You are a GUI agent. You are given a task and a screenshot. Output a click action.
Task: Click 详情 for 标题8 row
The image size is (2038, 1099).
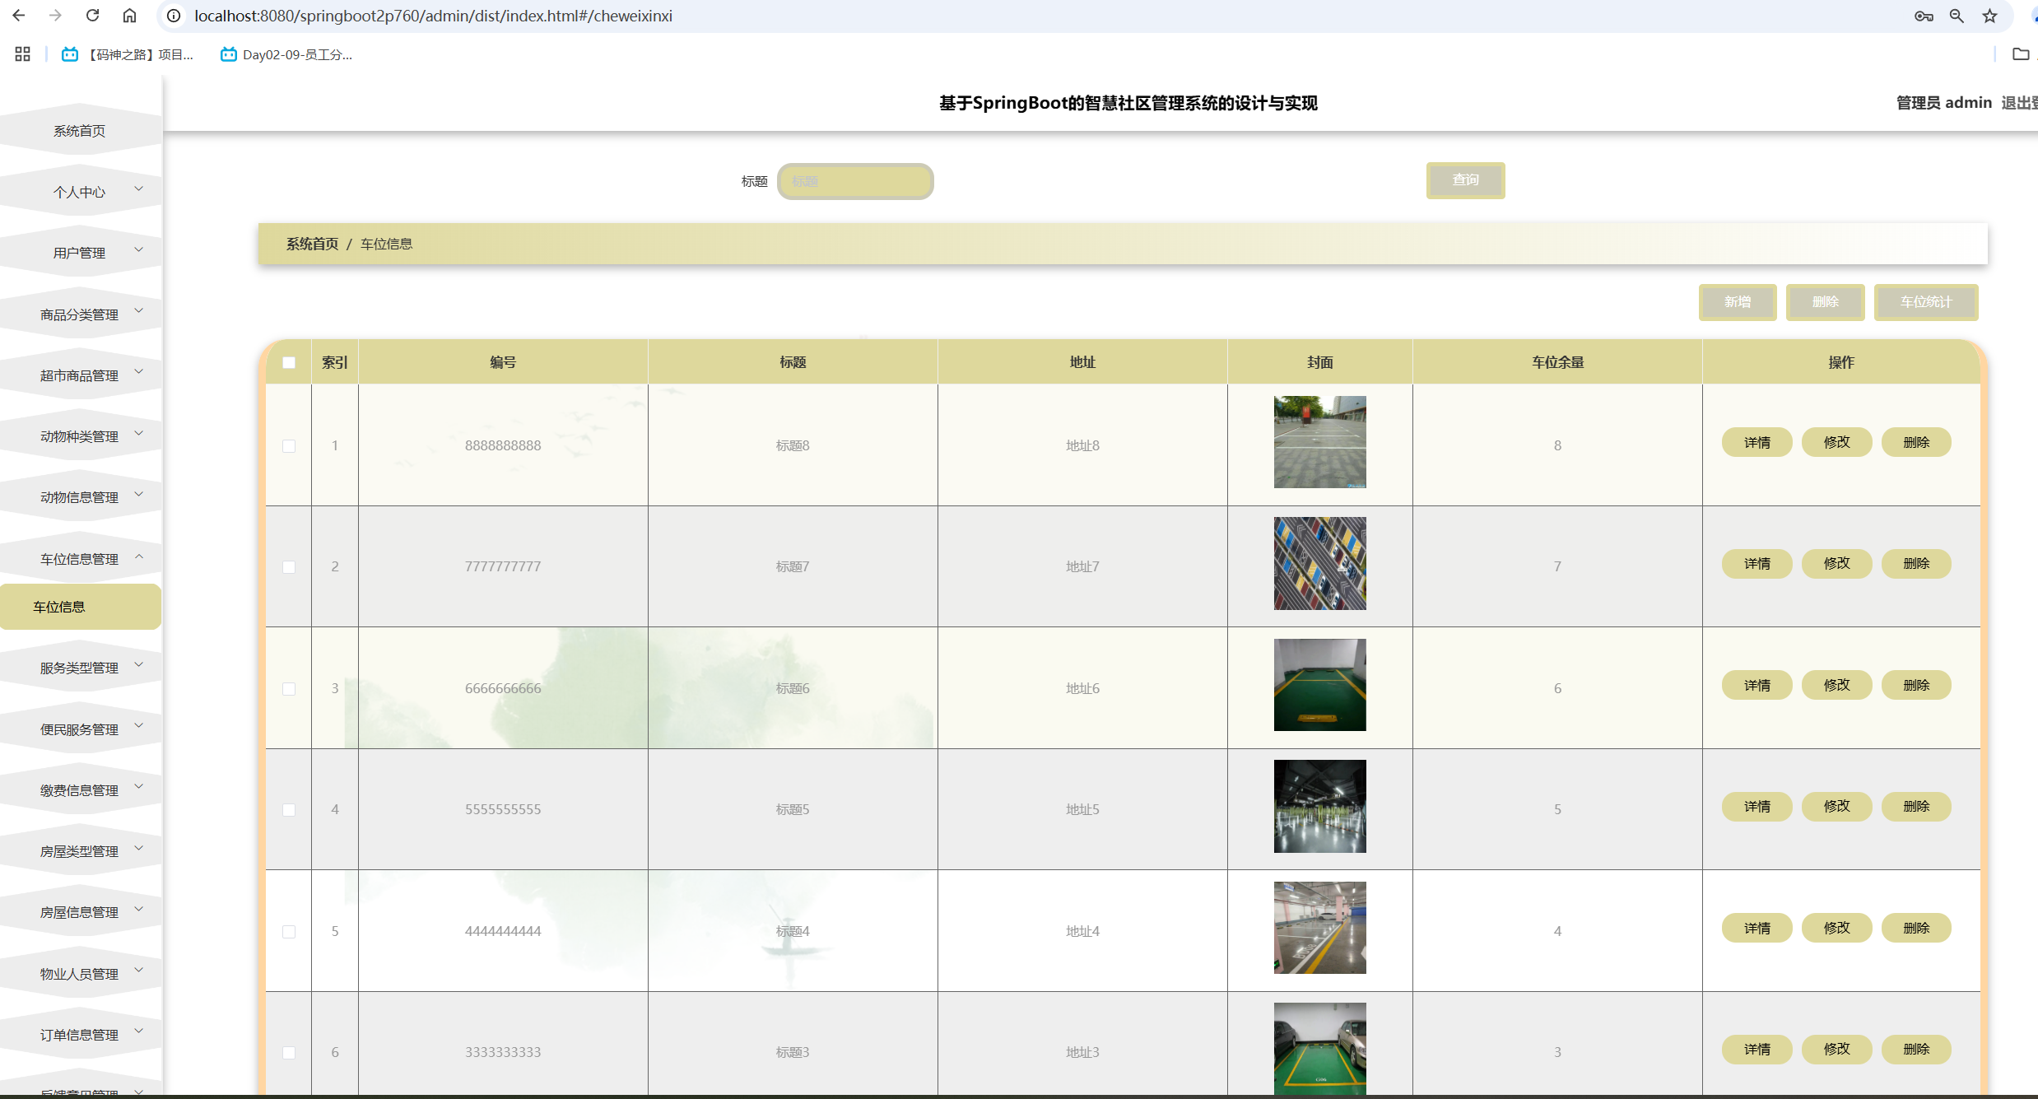(x=1756, y=442)
